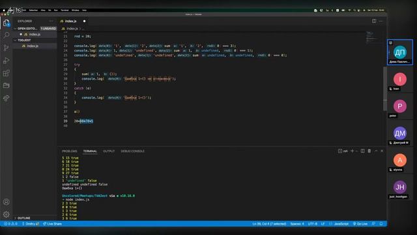Collapse the TDDJEST folder section
417x235 pixels.
pyautogui.click(x=35, y=40)
